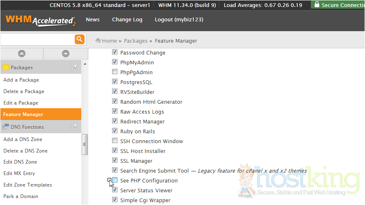Open the Change Log menu item
This screenshot has height=205, width=365.
click(x=127, y=20)
